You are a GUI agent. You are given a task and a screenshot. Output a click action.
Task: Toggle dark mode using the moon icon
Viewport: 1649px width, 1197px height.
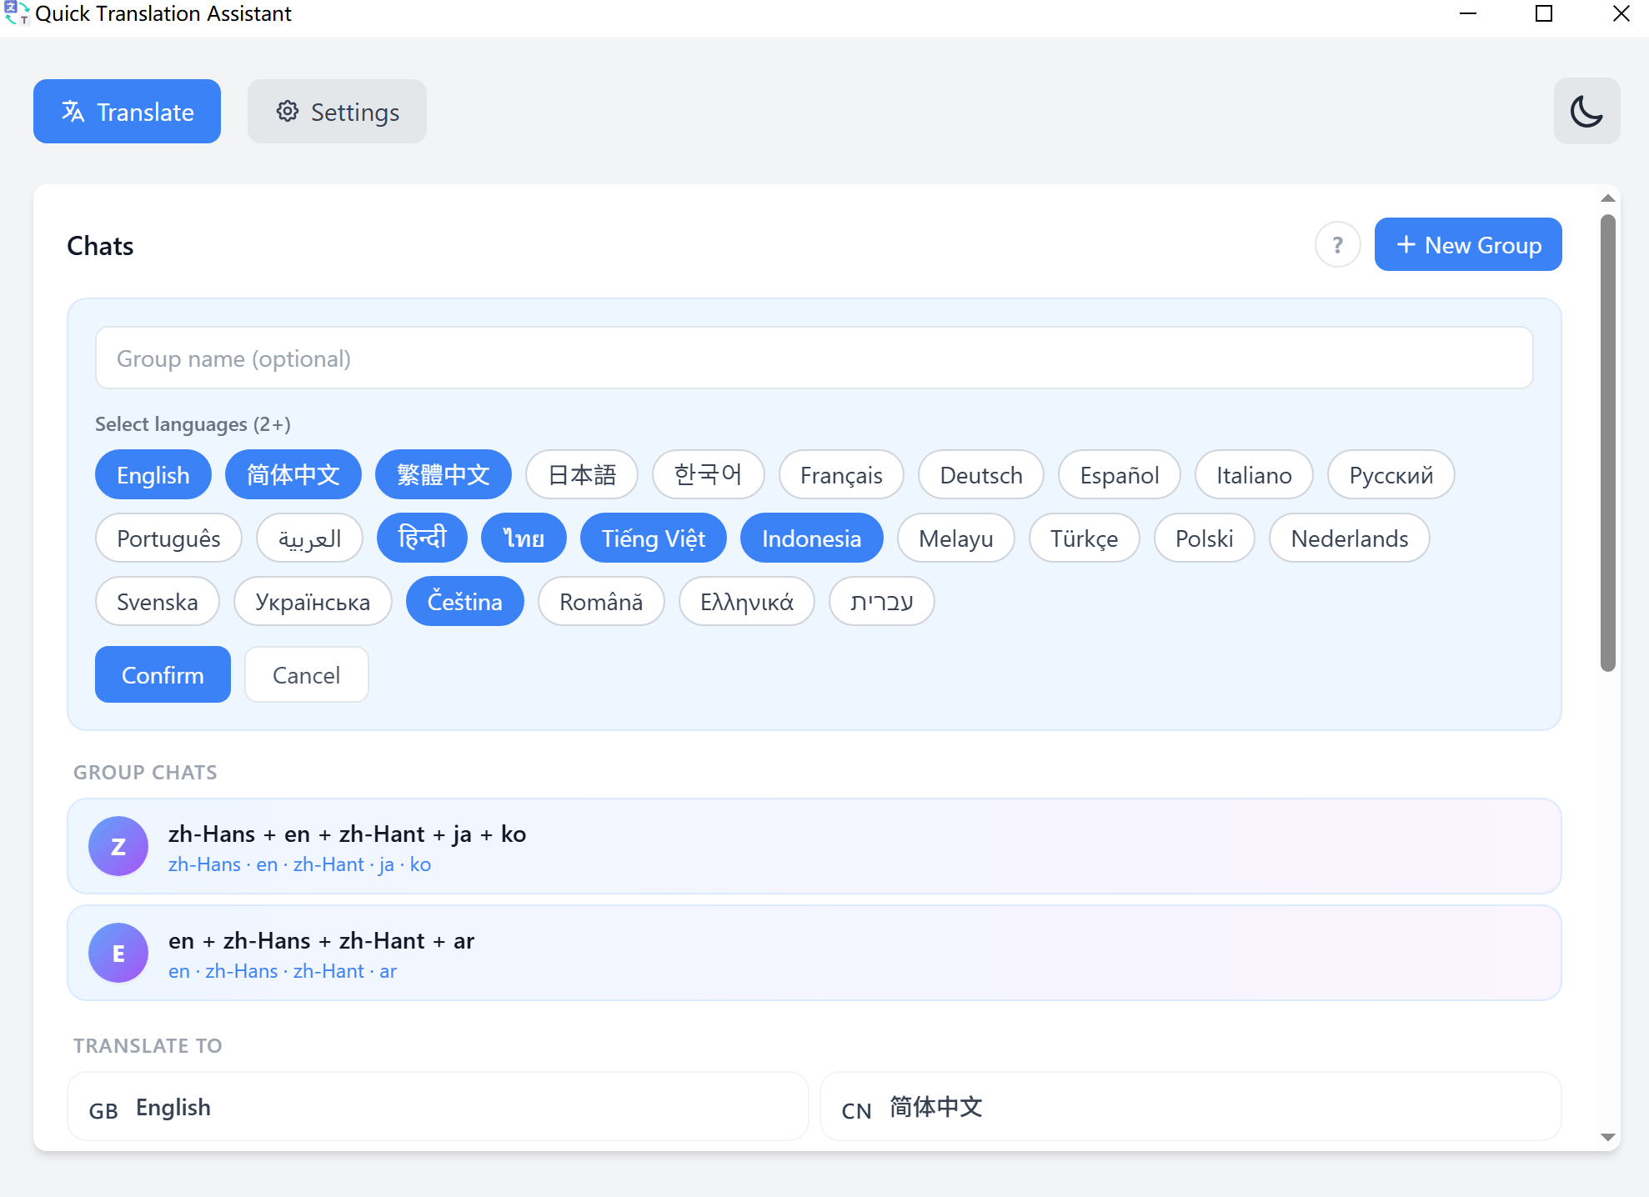1586,111
